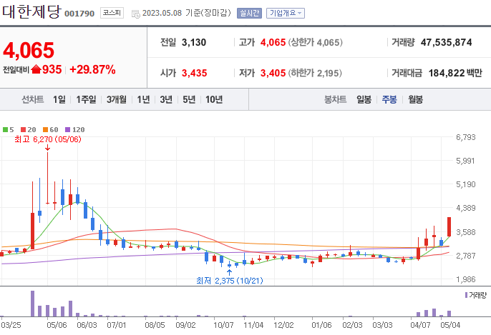Click the tallest volume bar in the volume chart

click(32, 304)
